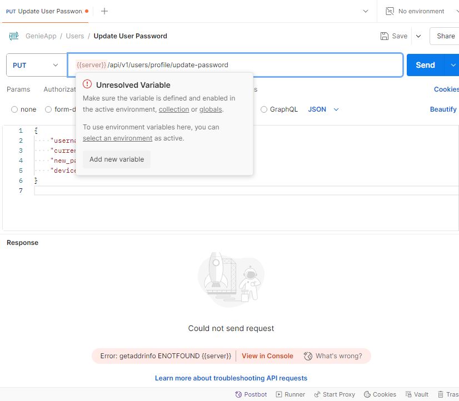Viewport: 459px width, 401px height.
Task: Open Vault from the status bar
Action: tap(417, 394)
